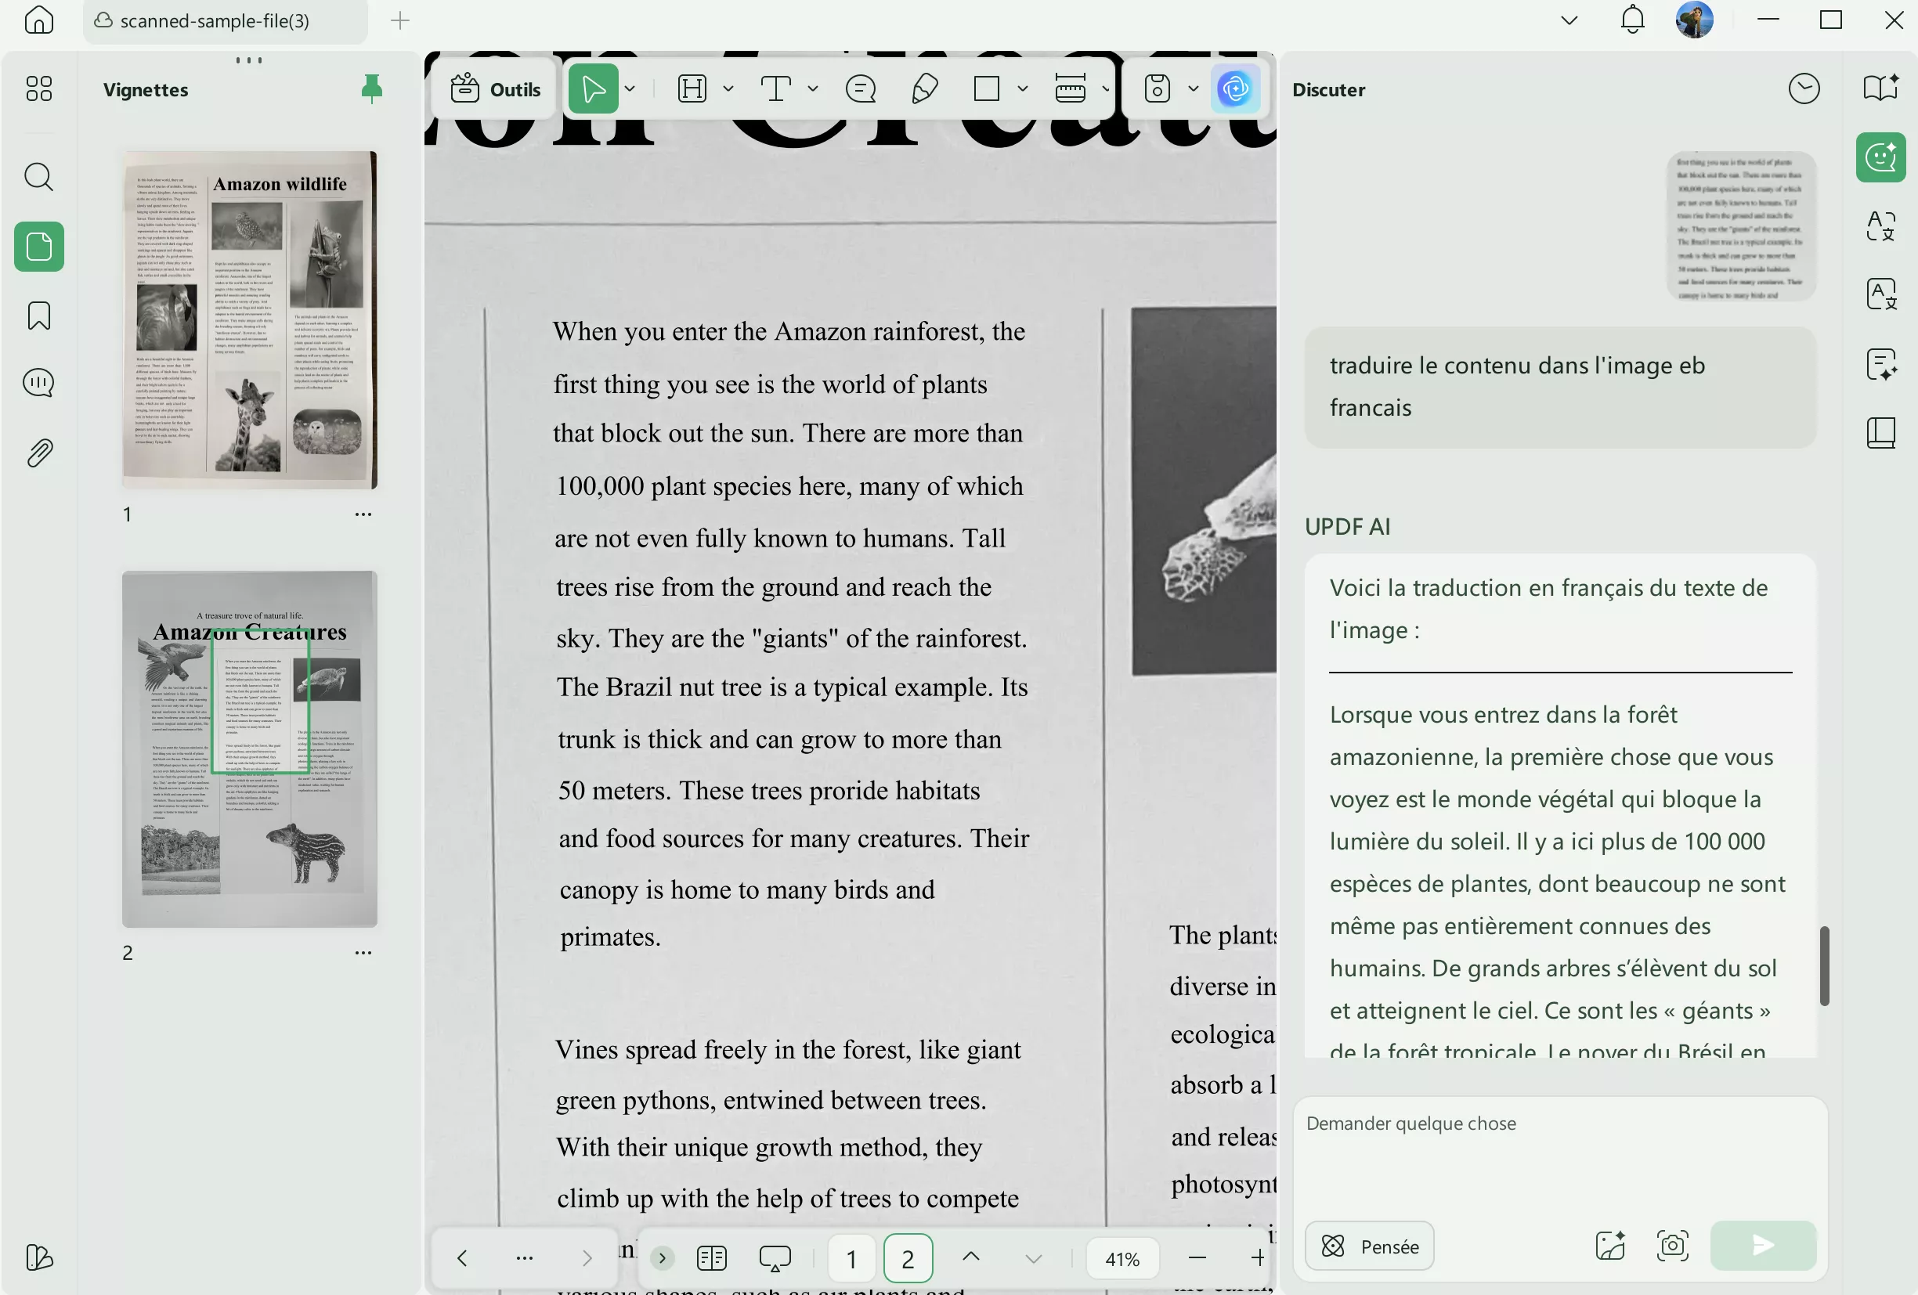Toggle the Pensée thinking mode
The height and width of the screenshot is (1295, 1918).
1369,1246
